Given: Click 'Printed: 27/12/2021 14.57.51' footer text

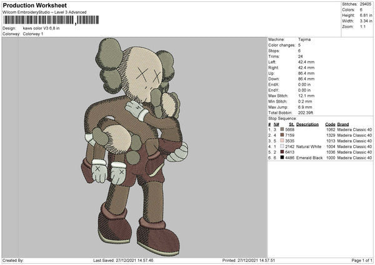Looking at the screenshot, I should pyautogui.click(x=249, y=260).
